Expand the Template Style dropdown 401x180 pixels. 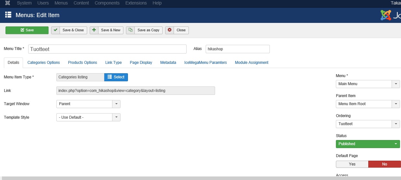pyautogui.click(x=88, y=117)
